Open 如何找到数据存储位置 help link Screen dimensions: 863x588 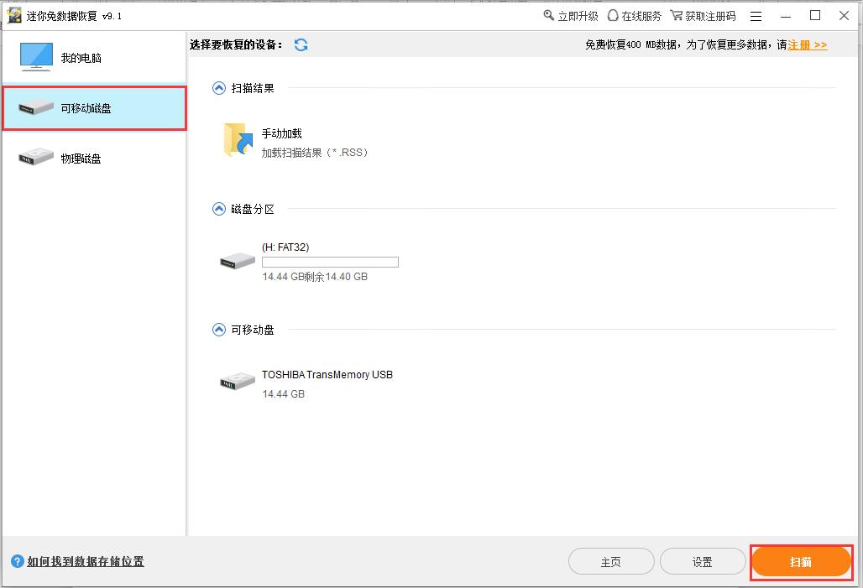[86, 561]
